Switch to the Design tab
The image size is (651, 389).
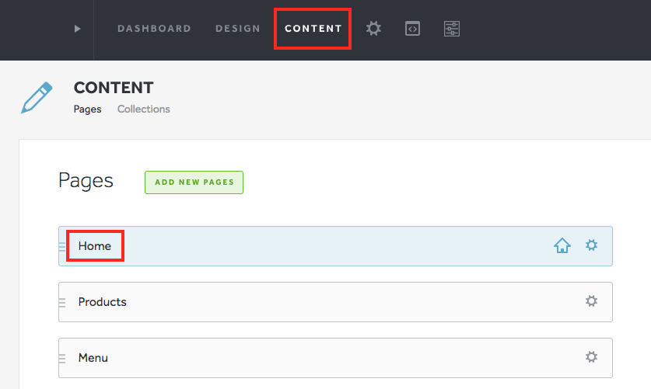[238, 29]
